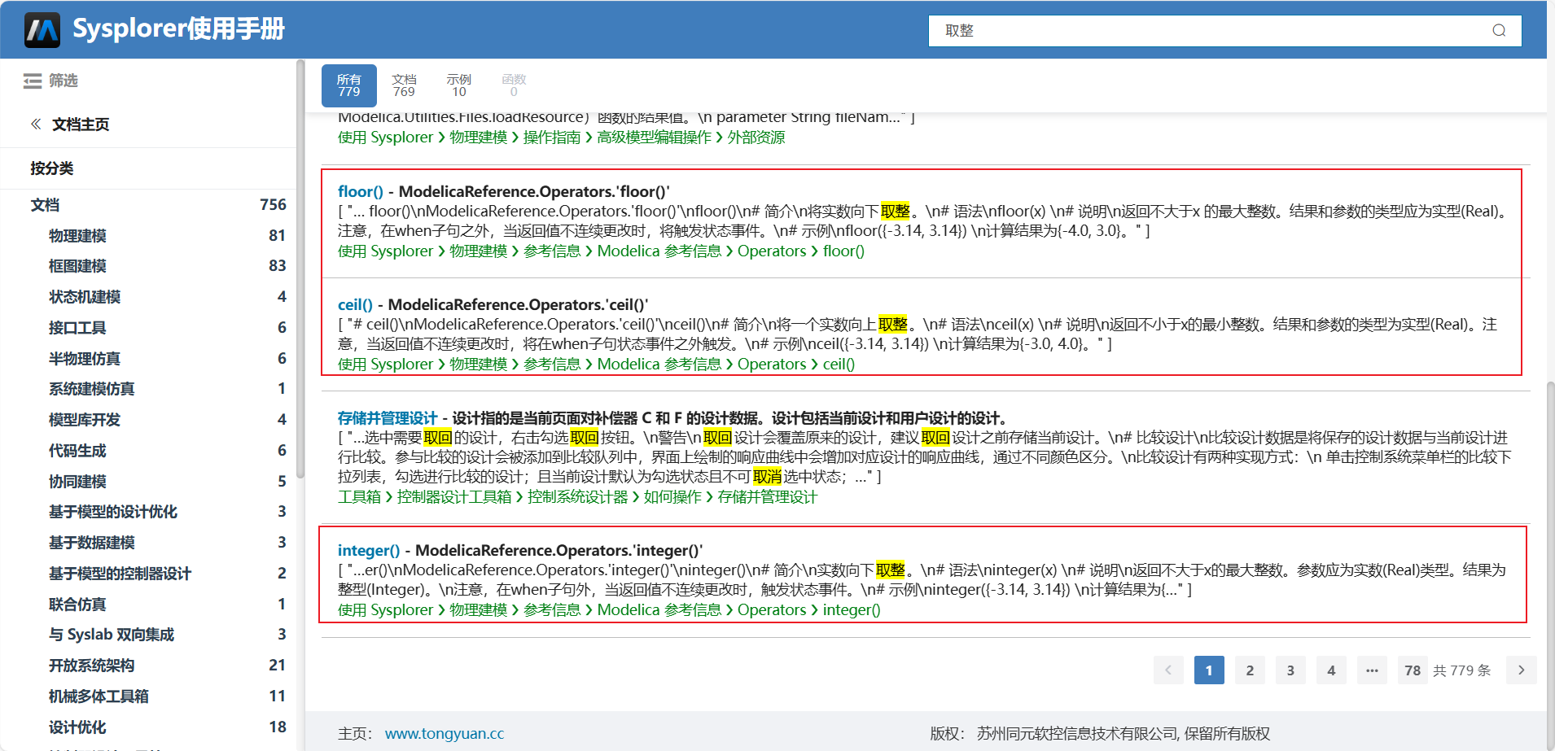Select the 所有 779 tab
The image size is (1555, 751).
click(x=348, y=85)
